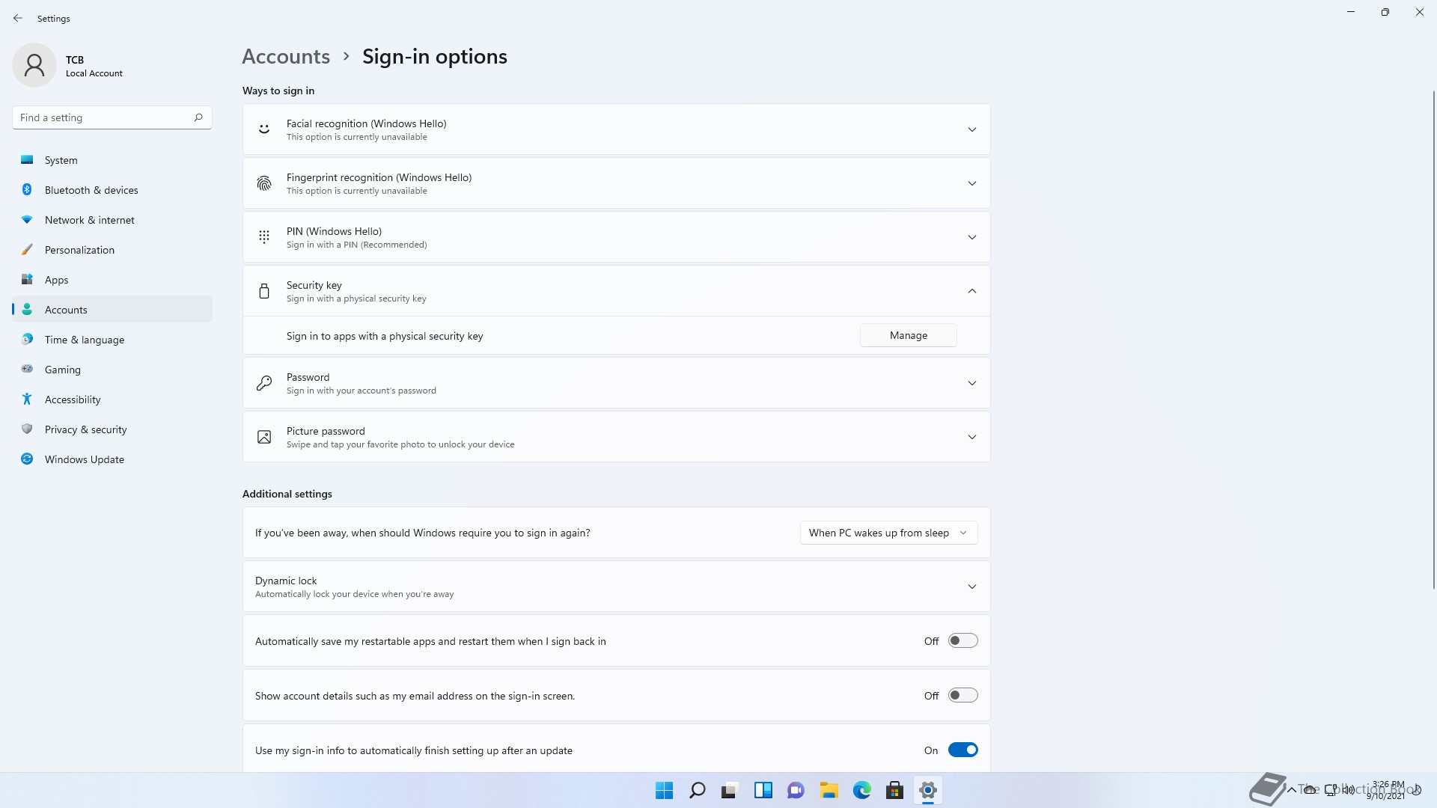Screen dimensions: 1437x808
Task: Click the System monitor icon in sidebar
Action: (x=27, y=159)
